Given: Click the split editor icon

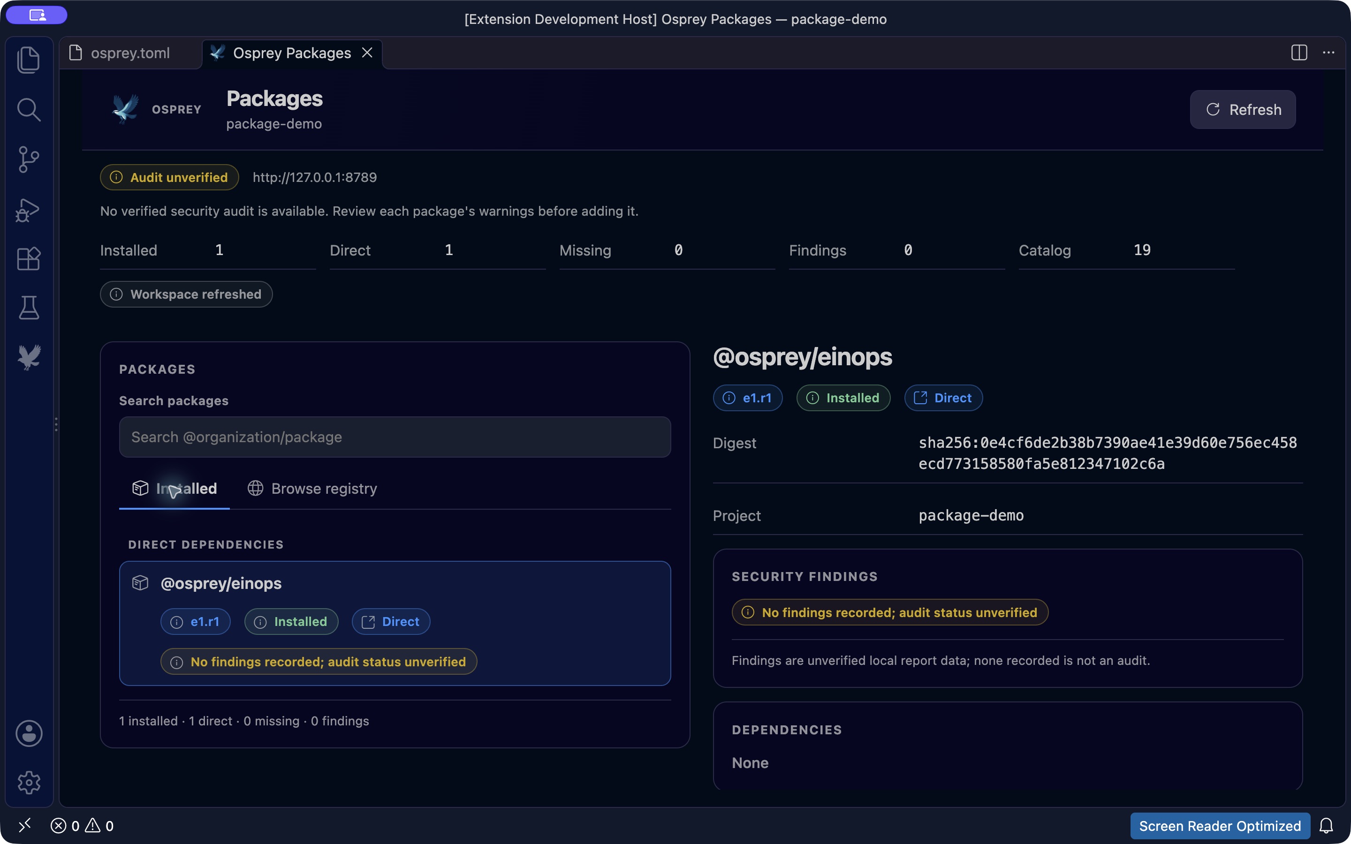Looking at the screenshot, I should 1299,53.
